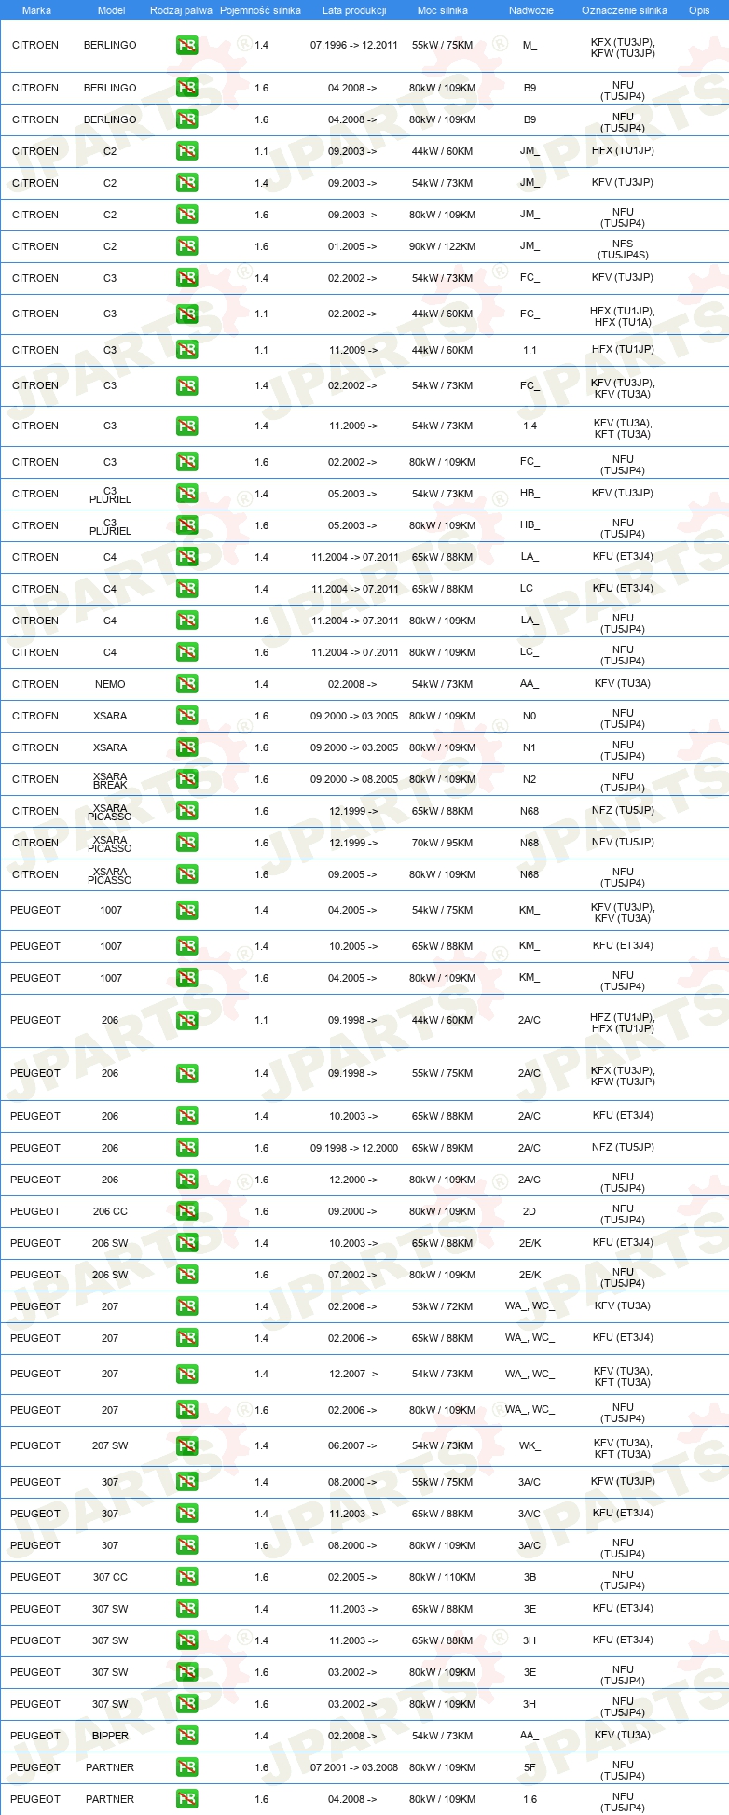Click fuel icon in C3 Pluriel 1.6 row

pos(186,525)
